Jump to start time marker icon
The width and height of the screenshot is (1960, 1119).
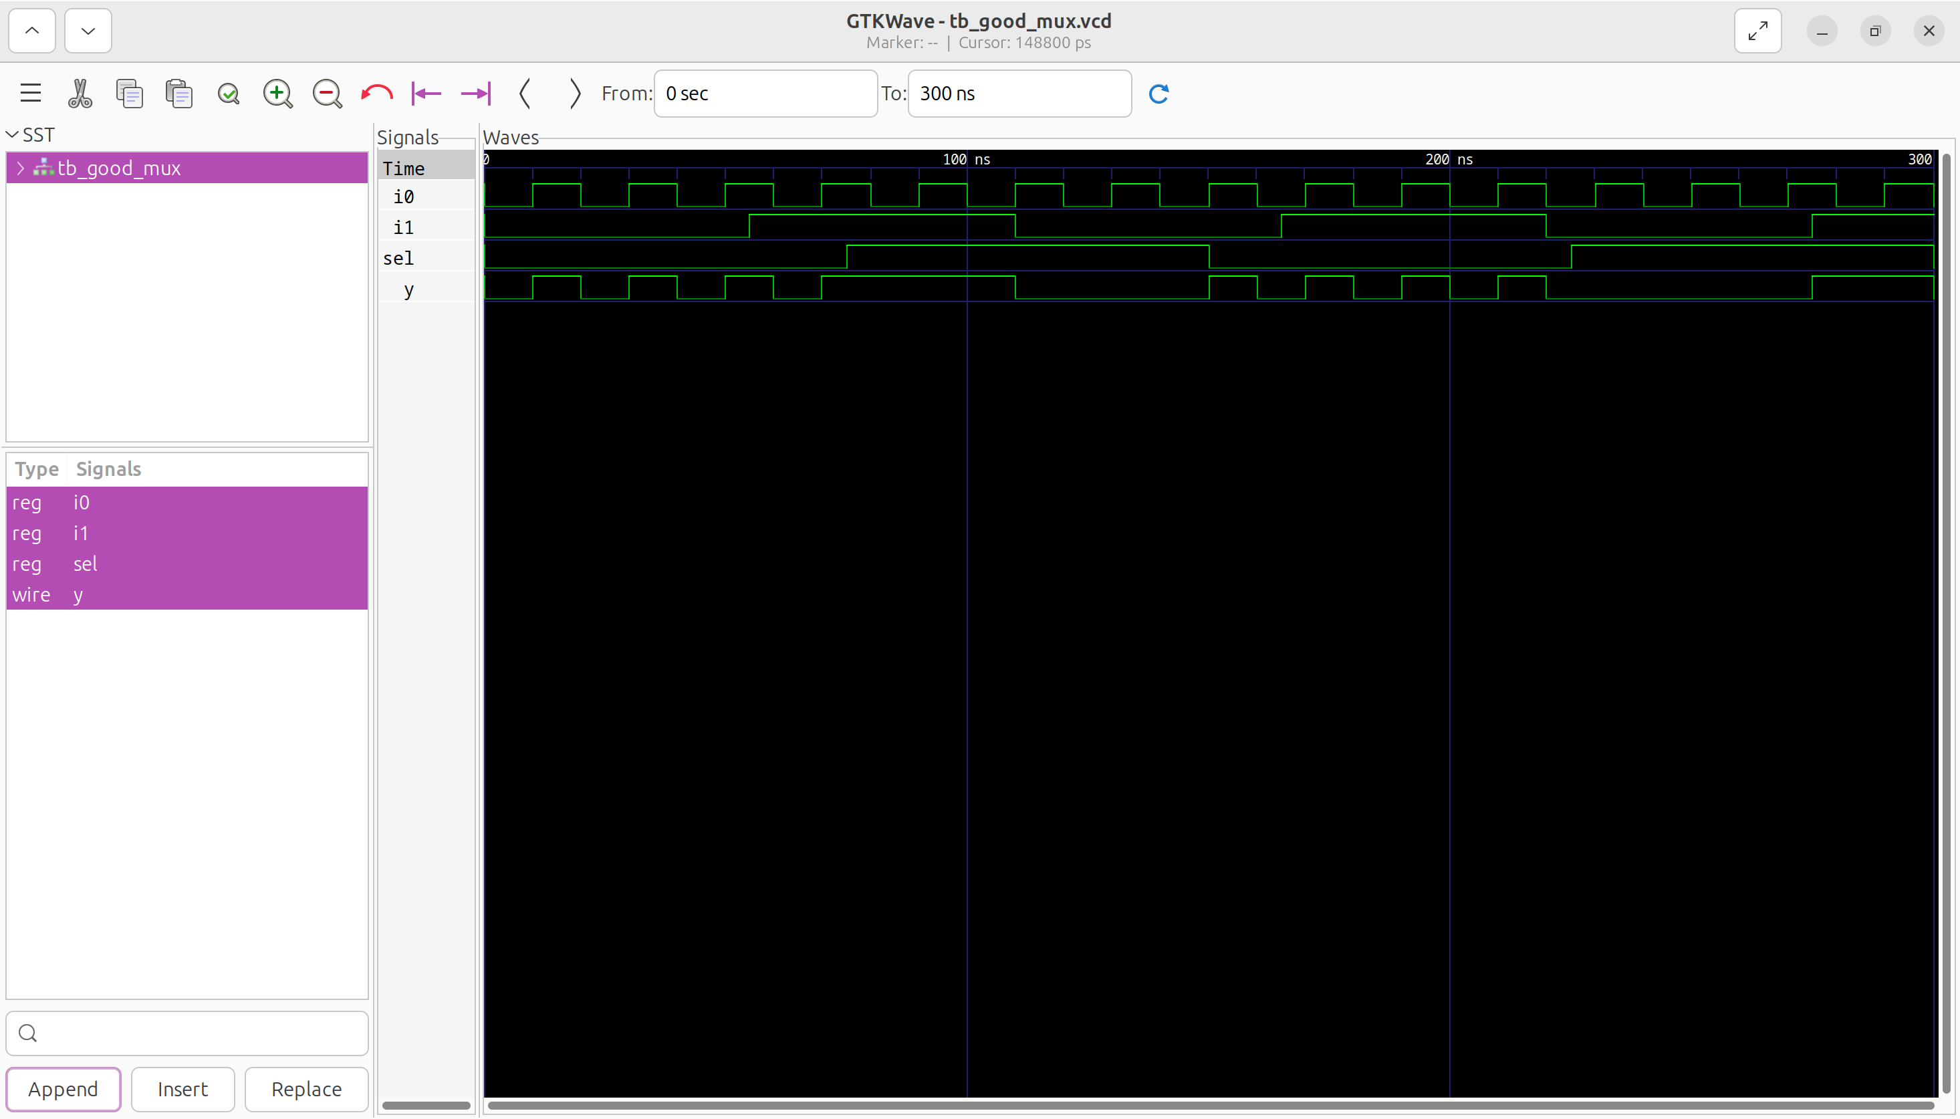(x=426, y=93)
